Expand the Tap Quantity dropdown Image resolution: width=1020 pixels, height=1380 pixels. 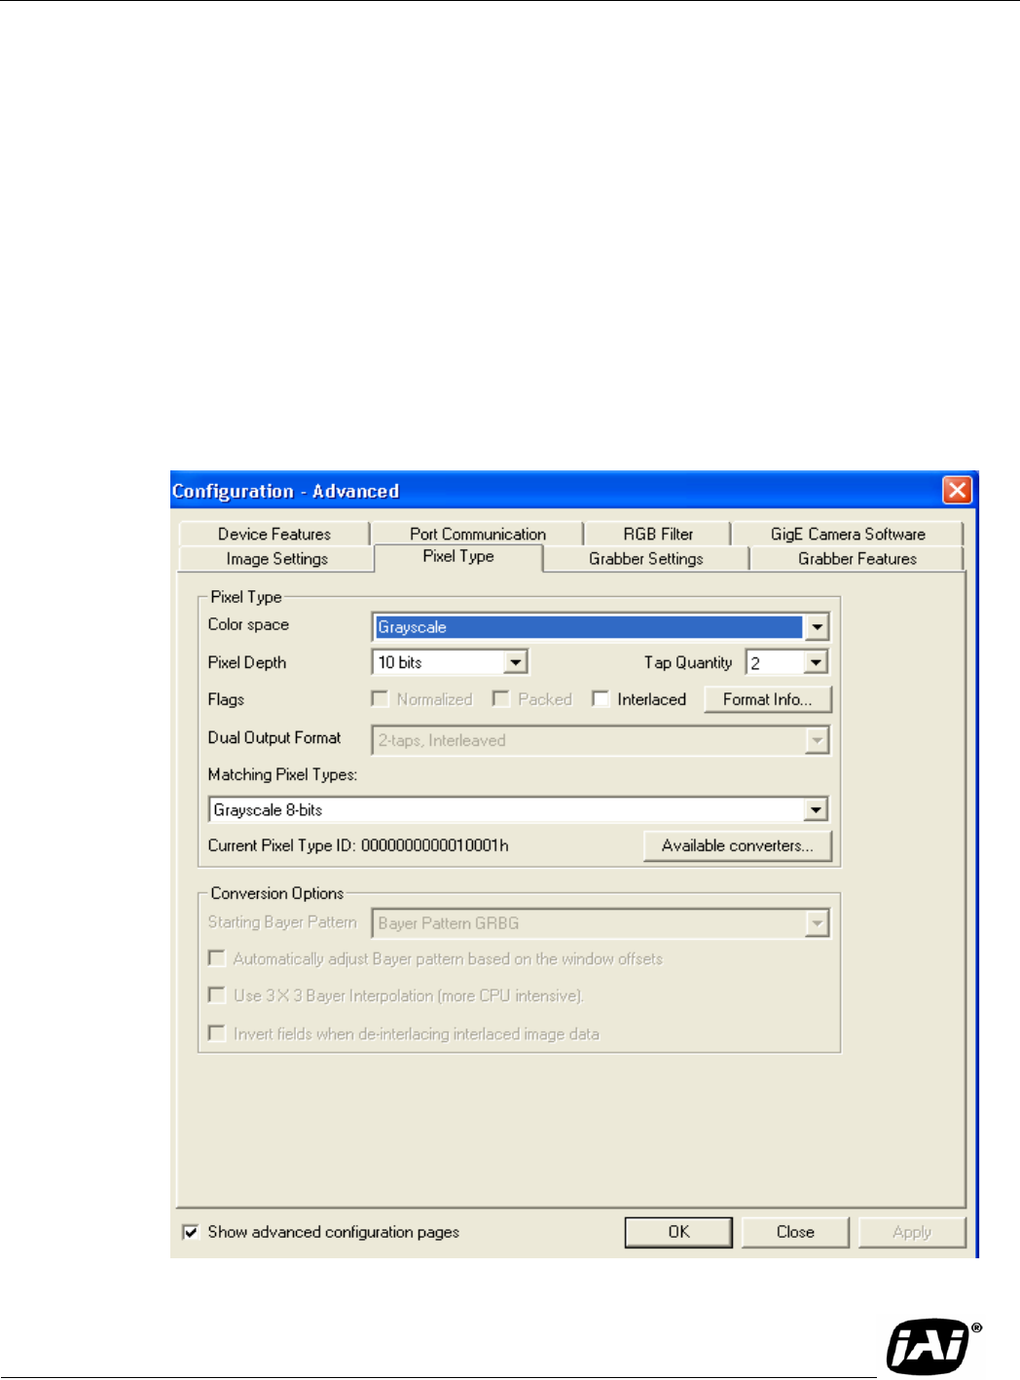[x=816, y=662]
